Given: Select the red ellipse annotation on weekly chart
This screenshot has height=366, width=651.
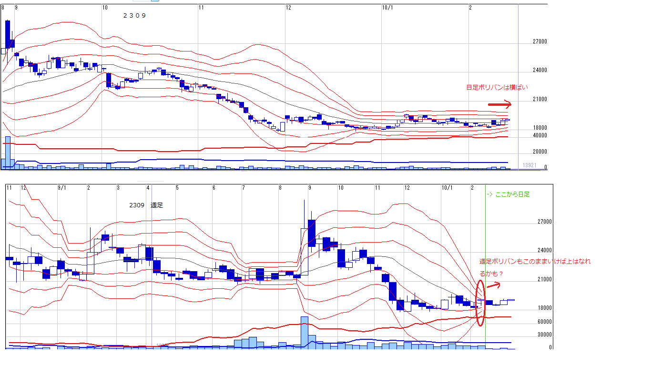Looking at the screenshot, I should pos(480,303).
